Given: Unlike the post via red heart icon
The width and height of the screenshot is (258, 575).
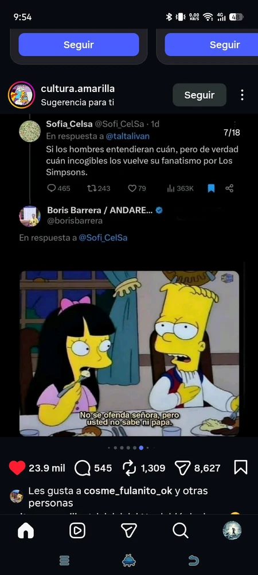Looking at the screenshot, I should click(17, 468).
